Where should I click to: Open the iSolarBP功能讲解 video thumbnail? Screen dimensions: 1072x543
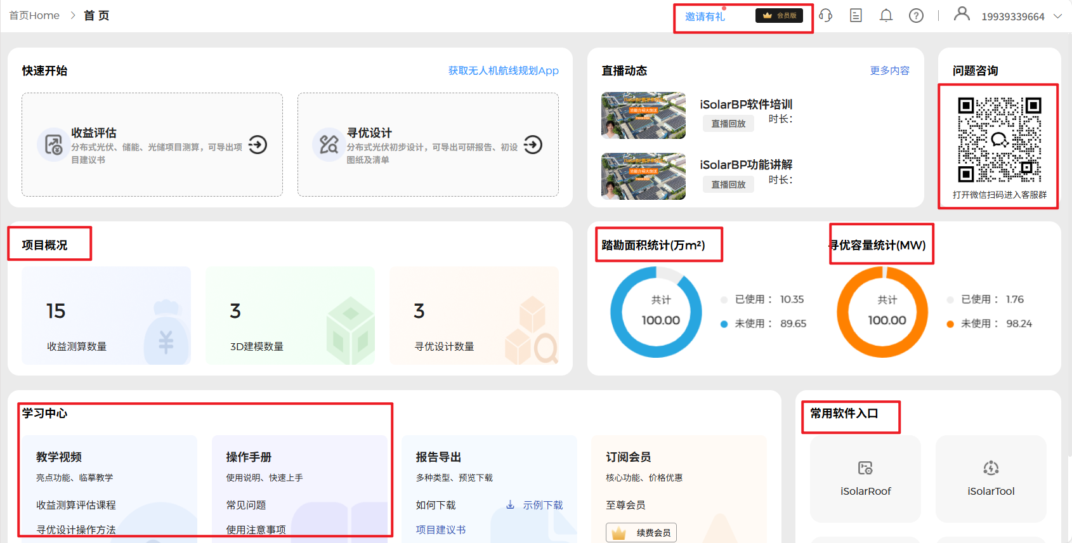click(x=643, y=176)
